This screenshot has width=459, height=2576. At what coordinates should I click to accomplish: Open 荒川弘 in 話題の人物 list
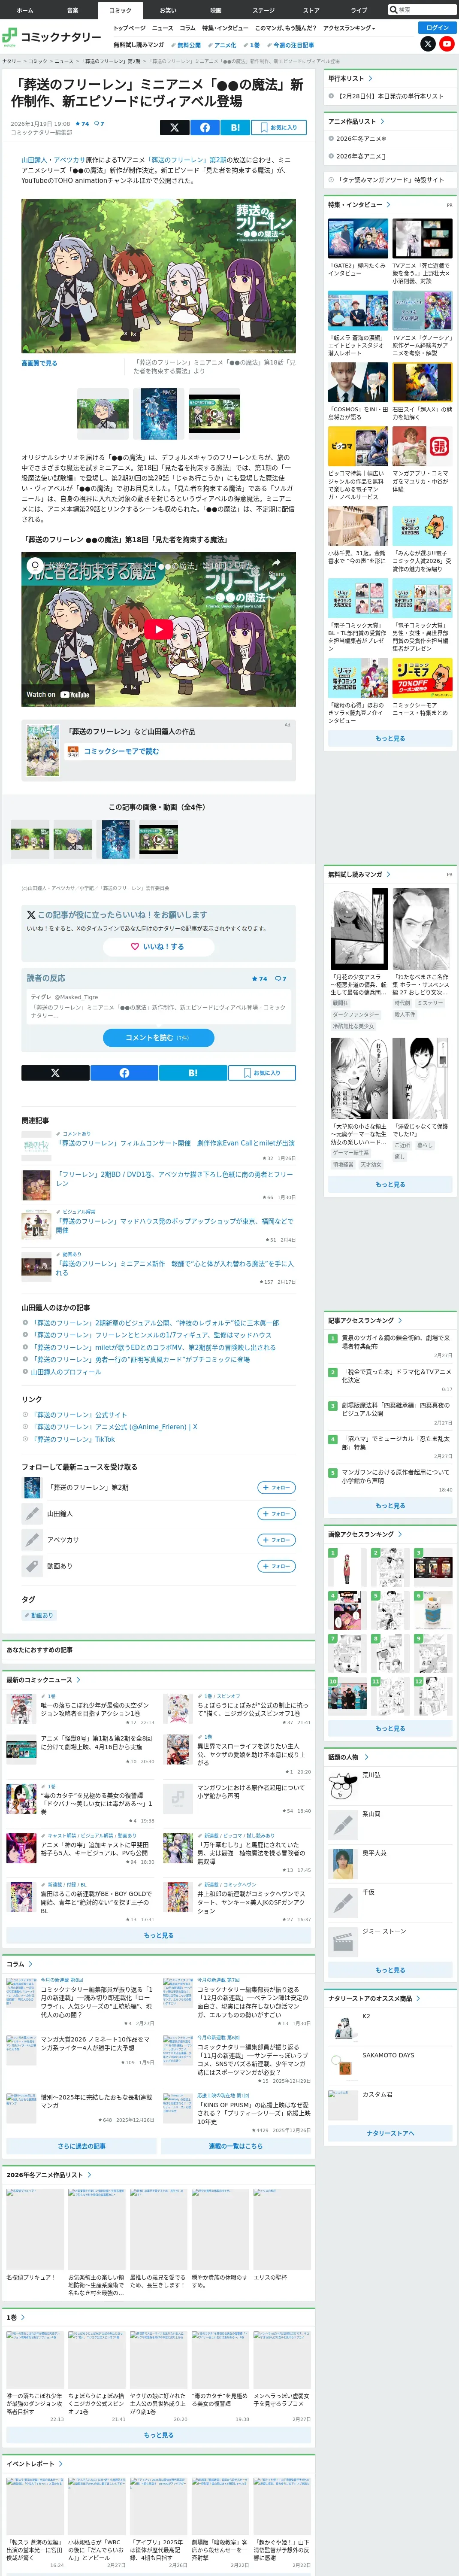click(x=371, y=1775)
